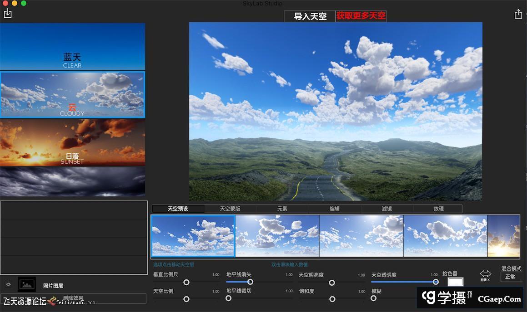Select the 云 CLOUDY sky category

click(x=73, y=94)
